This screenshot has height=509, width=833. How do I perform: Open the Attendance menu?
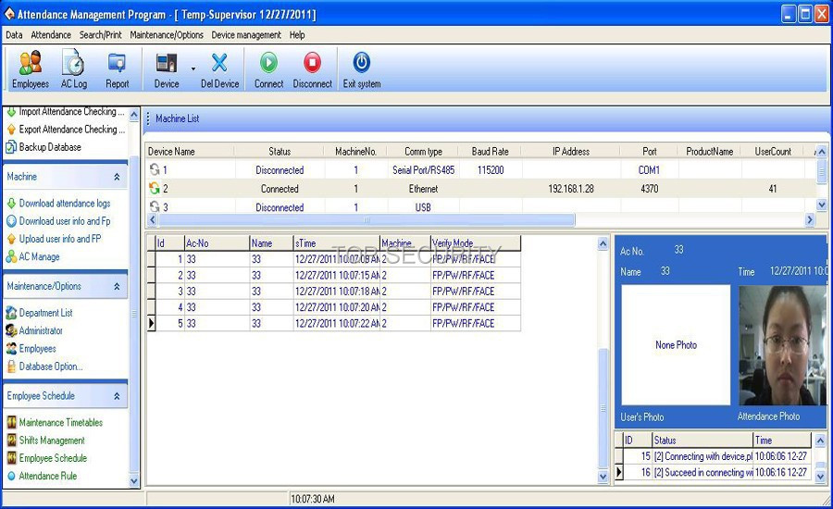point(51,35)
